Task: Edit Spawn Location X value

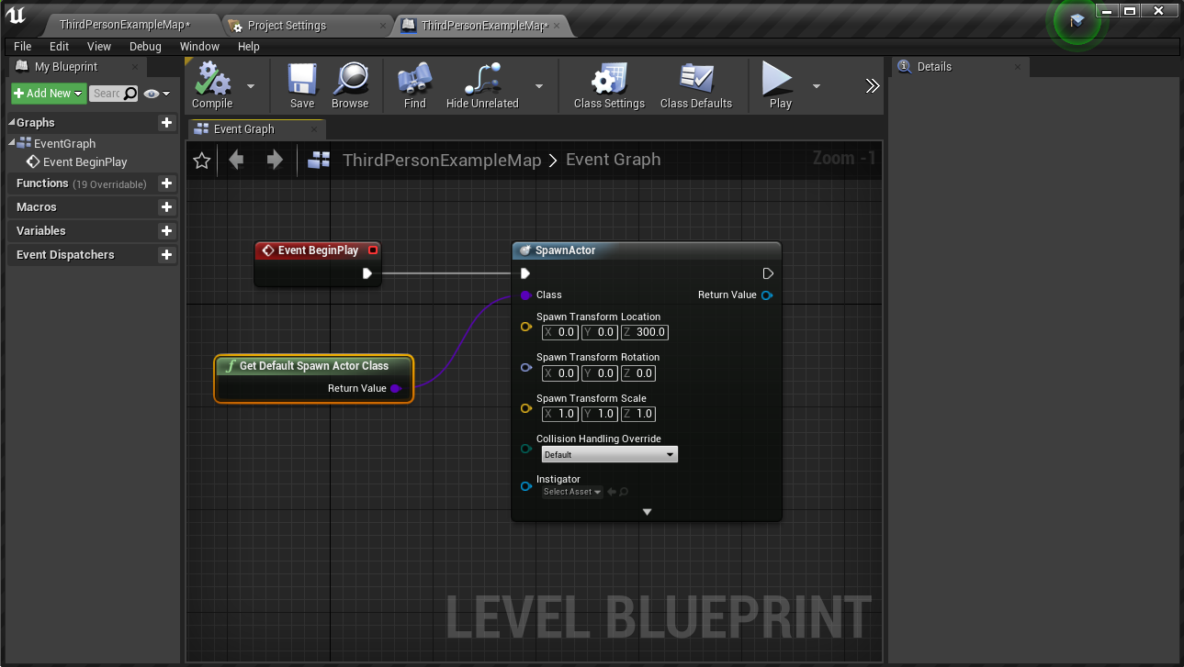Action: (x=558, y=333)
